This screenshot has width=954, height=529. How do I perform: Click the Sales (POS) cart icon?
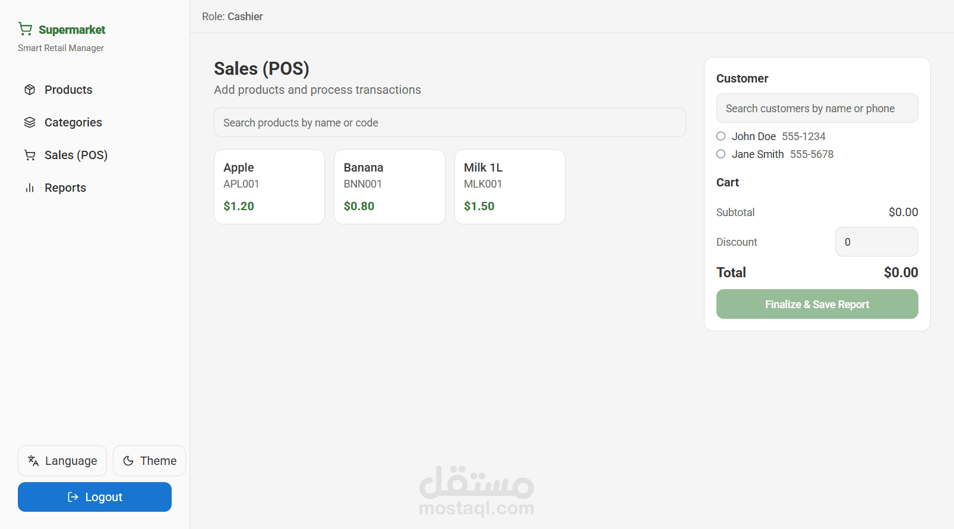(x=30, y=155)
